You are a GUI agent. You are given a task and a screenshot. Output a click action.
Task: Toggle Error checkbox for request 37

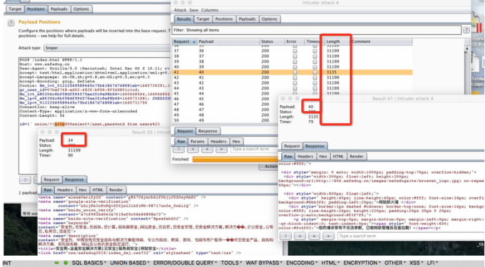295,51
